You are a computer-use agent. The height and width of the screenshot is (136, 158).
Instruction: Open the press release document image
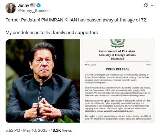click(x=118, y=81)
